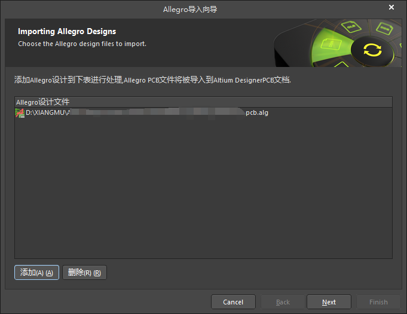This screenshot has width=407, height=314.
Task: Click the 添加(A) add file button
Action: (x=36, y=273)
